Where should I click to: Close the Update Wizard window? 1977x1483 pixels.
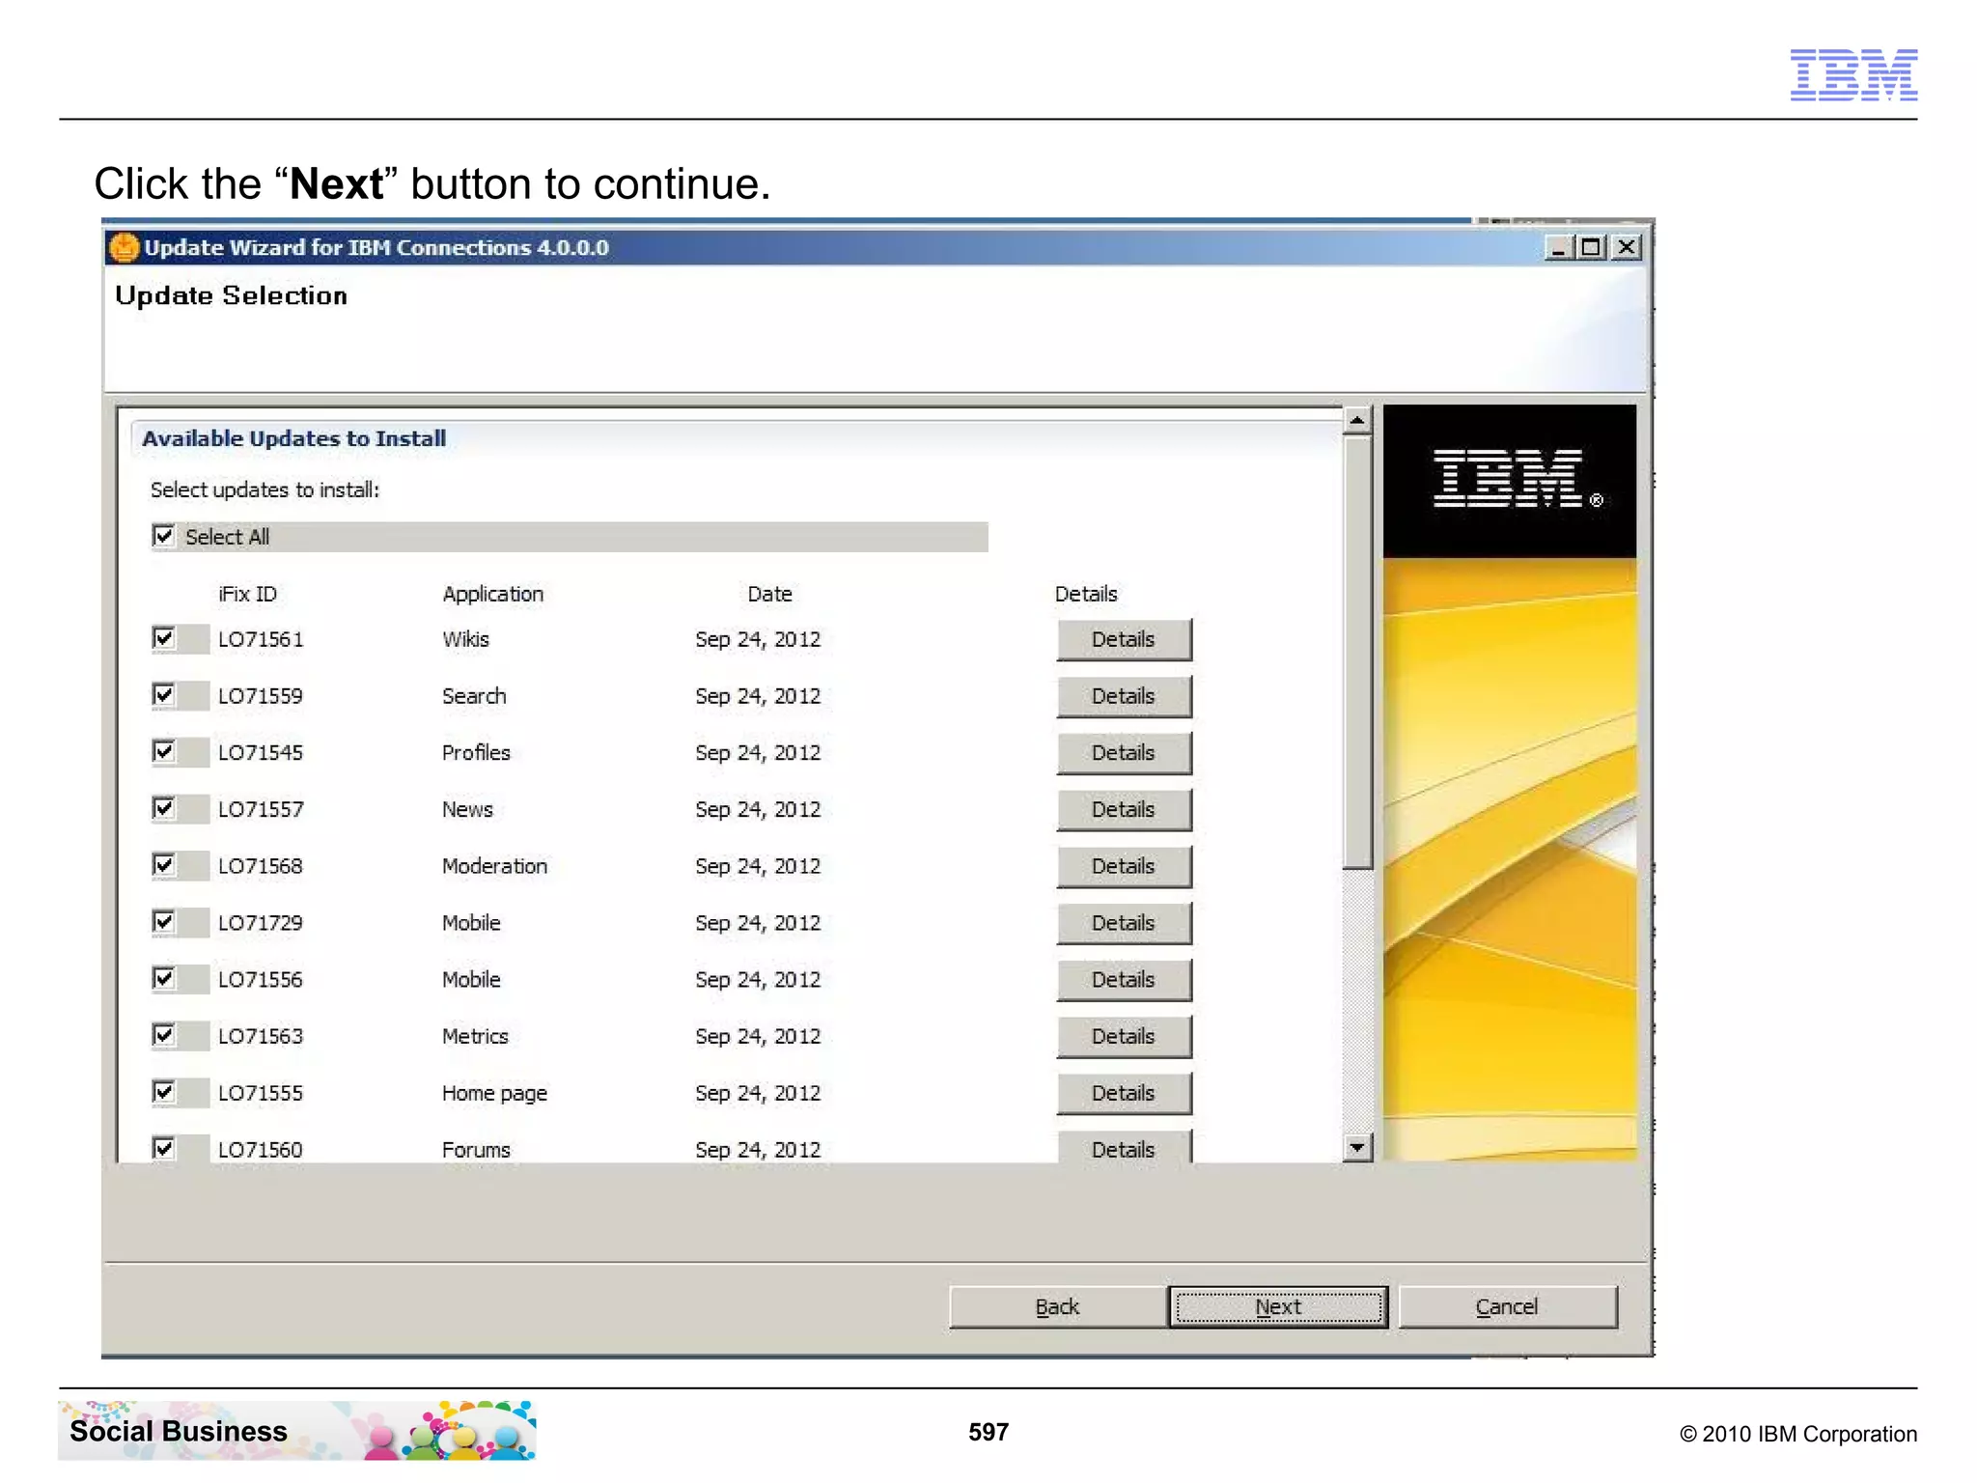pos(1627,248)
